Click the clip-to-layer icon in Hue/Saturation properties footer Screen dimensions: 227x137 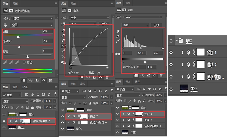(23, 80)
